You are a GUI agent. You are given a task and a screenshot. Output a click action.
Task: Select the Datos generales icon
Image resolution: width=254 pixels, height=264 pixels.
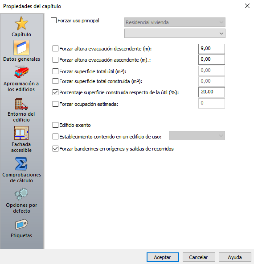21,48
